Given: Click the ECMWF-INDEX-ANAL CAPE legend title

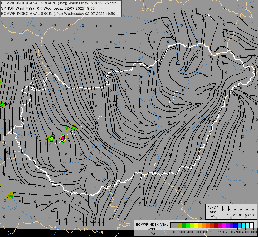Looking at the screenshot, I should [152, 226].
